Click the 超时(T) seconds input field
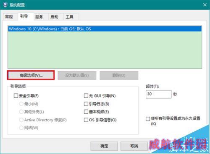210x154 pixels. click(x=158, y=94)
